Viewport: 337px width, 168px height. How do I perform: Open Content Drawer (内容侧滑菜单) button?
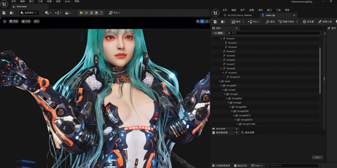pyautogui.click(x=221, y=166)
